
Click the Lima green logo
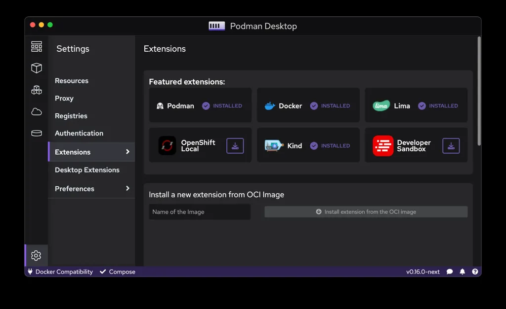[381, 105]
